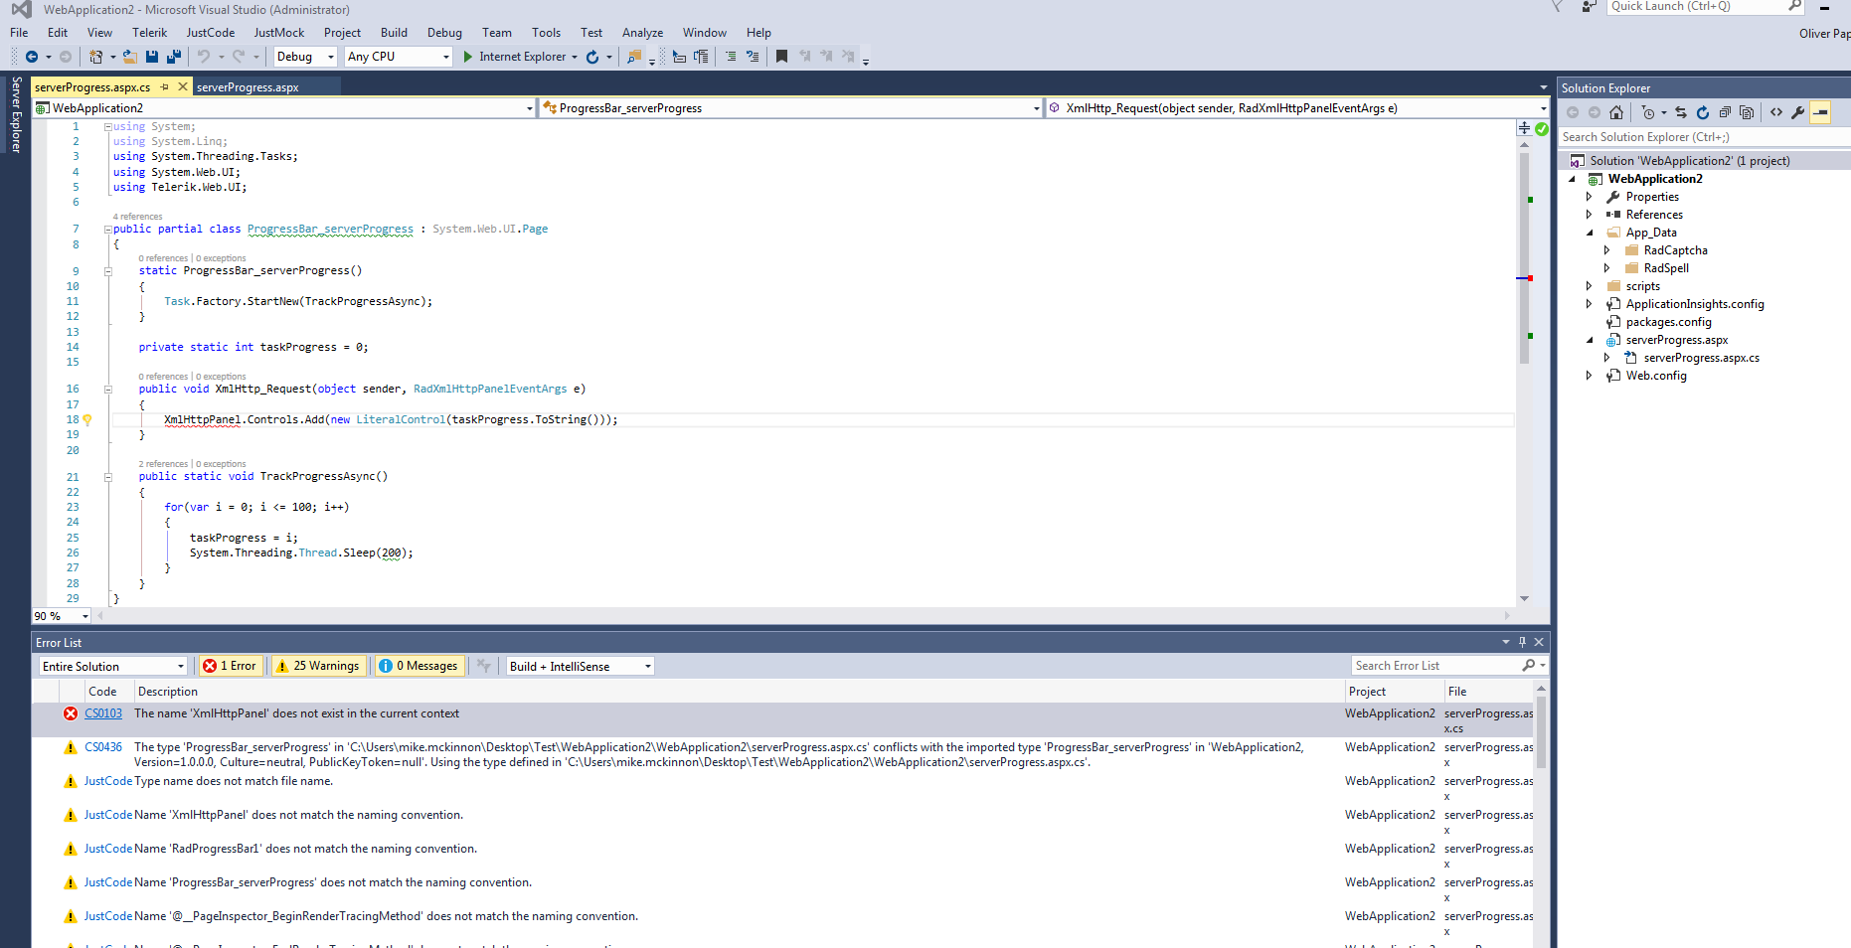Collapse the static constructor outline at line 9
This screenshot has height=948, width=1851.
pyautogui.click(x=108, y=271)
